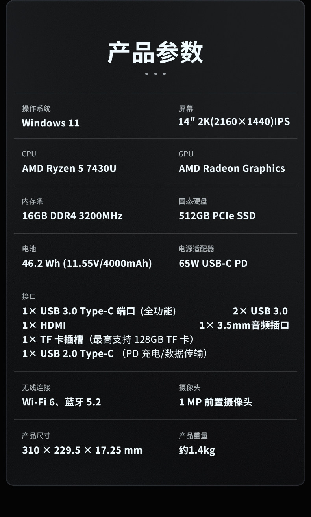The height and width of the screenshot is (517, 311).
Task: Click the 1× HDMI port entry
Action: pos(44,325)
